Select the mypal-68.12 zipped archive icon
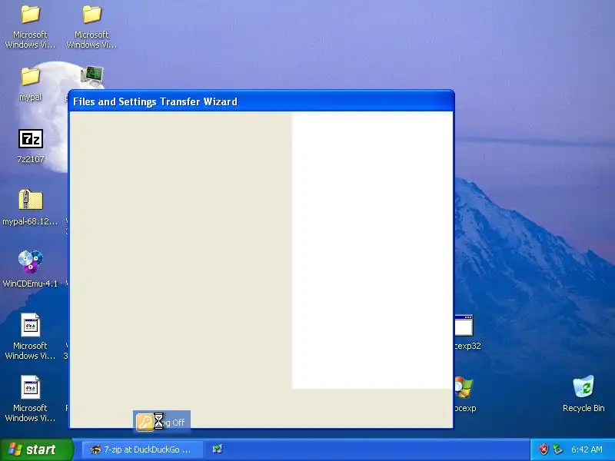The image size is (615, 461). (x=31, y=201)
